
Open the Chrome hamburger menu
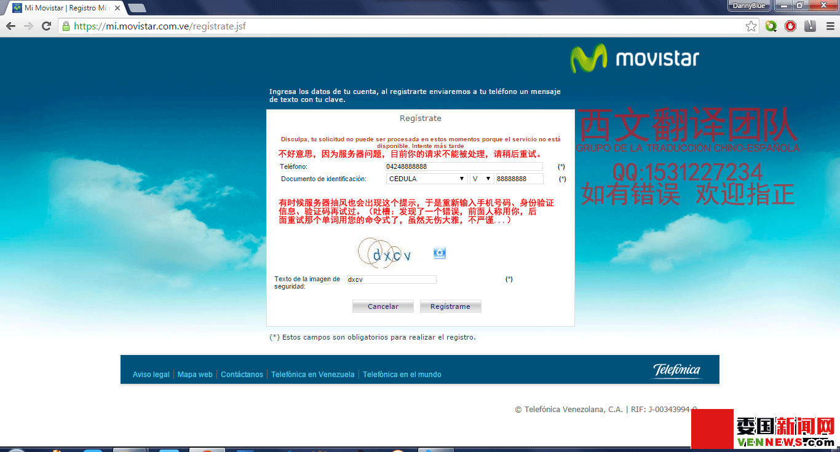click(829, 26)
